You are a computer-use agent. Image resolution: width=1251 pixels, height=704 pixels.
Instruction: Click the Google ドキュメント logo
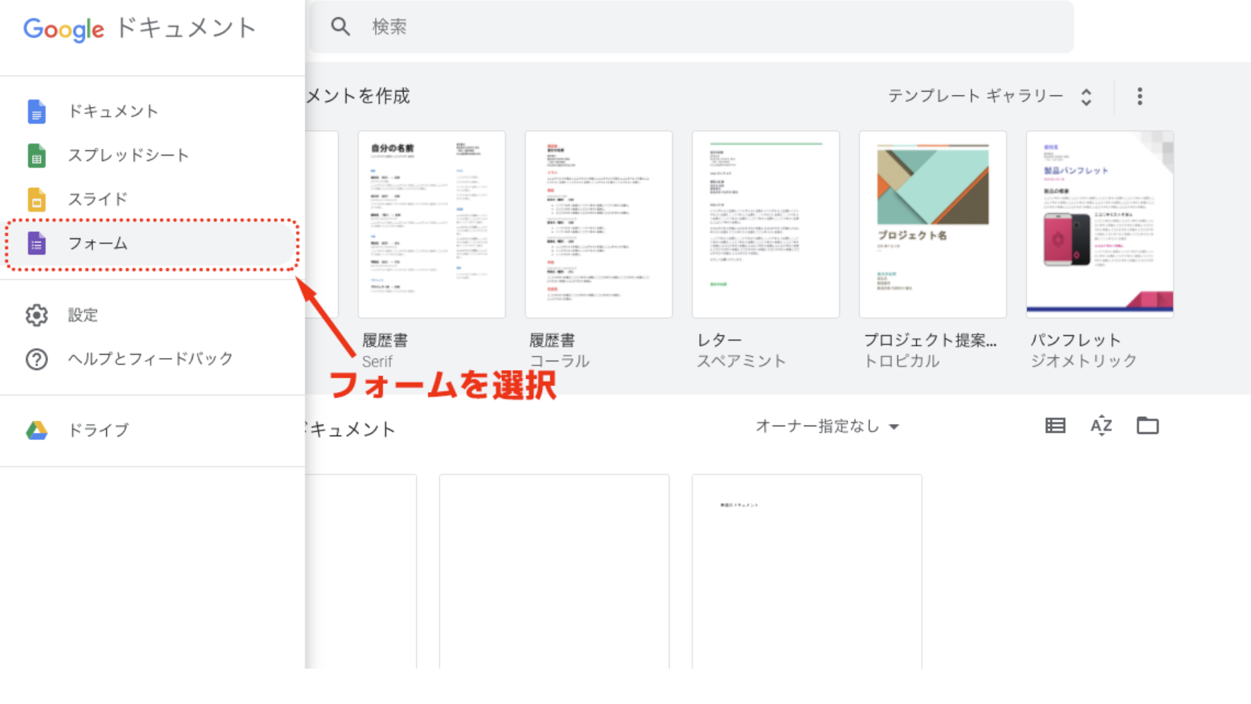(140, 28)
